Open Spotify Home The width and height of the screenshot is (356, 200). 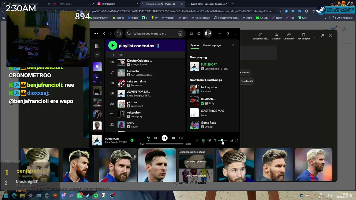coord(119,34)
